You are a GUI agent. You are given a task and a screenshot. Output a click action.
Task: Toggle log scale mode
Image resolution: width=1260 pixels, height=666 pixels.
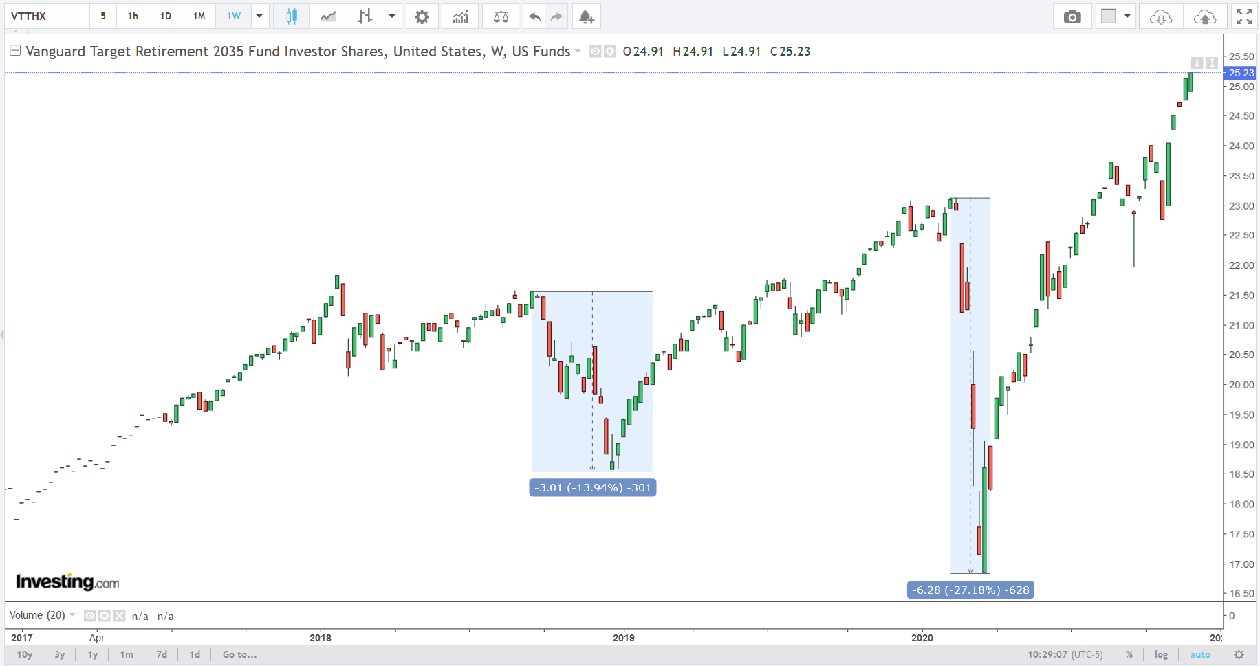tap(1161, 654)
